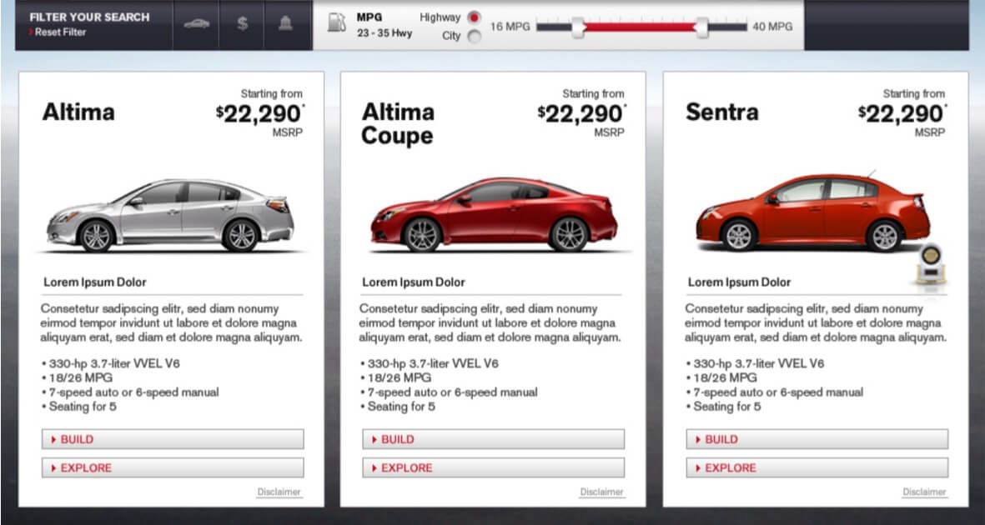Click the 23 - 35 Hwy MPG value
This screenshot has height=525, width=985.
point(384,34)
